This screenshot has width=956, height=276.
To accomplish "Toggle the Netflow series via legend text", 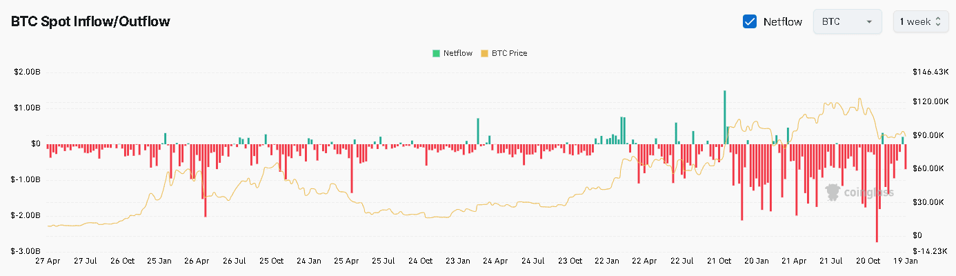I will pyautogui.click(x=457, y=53).
